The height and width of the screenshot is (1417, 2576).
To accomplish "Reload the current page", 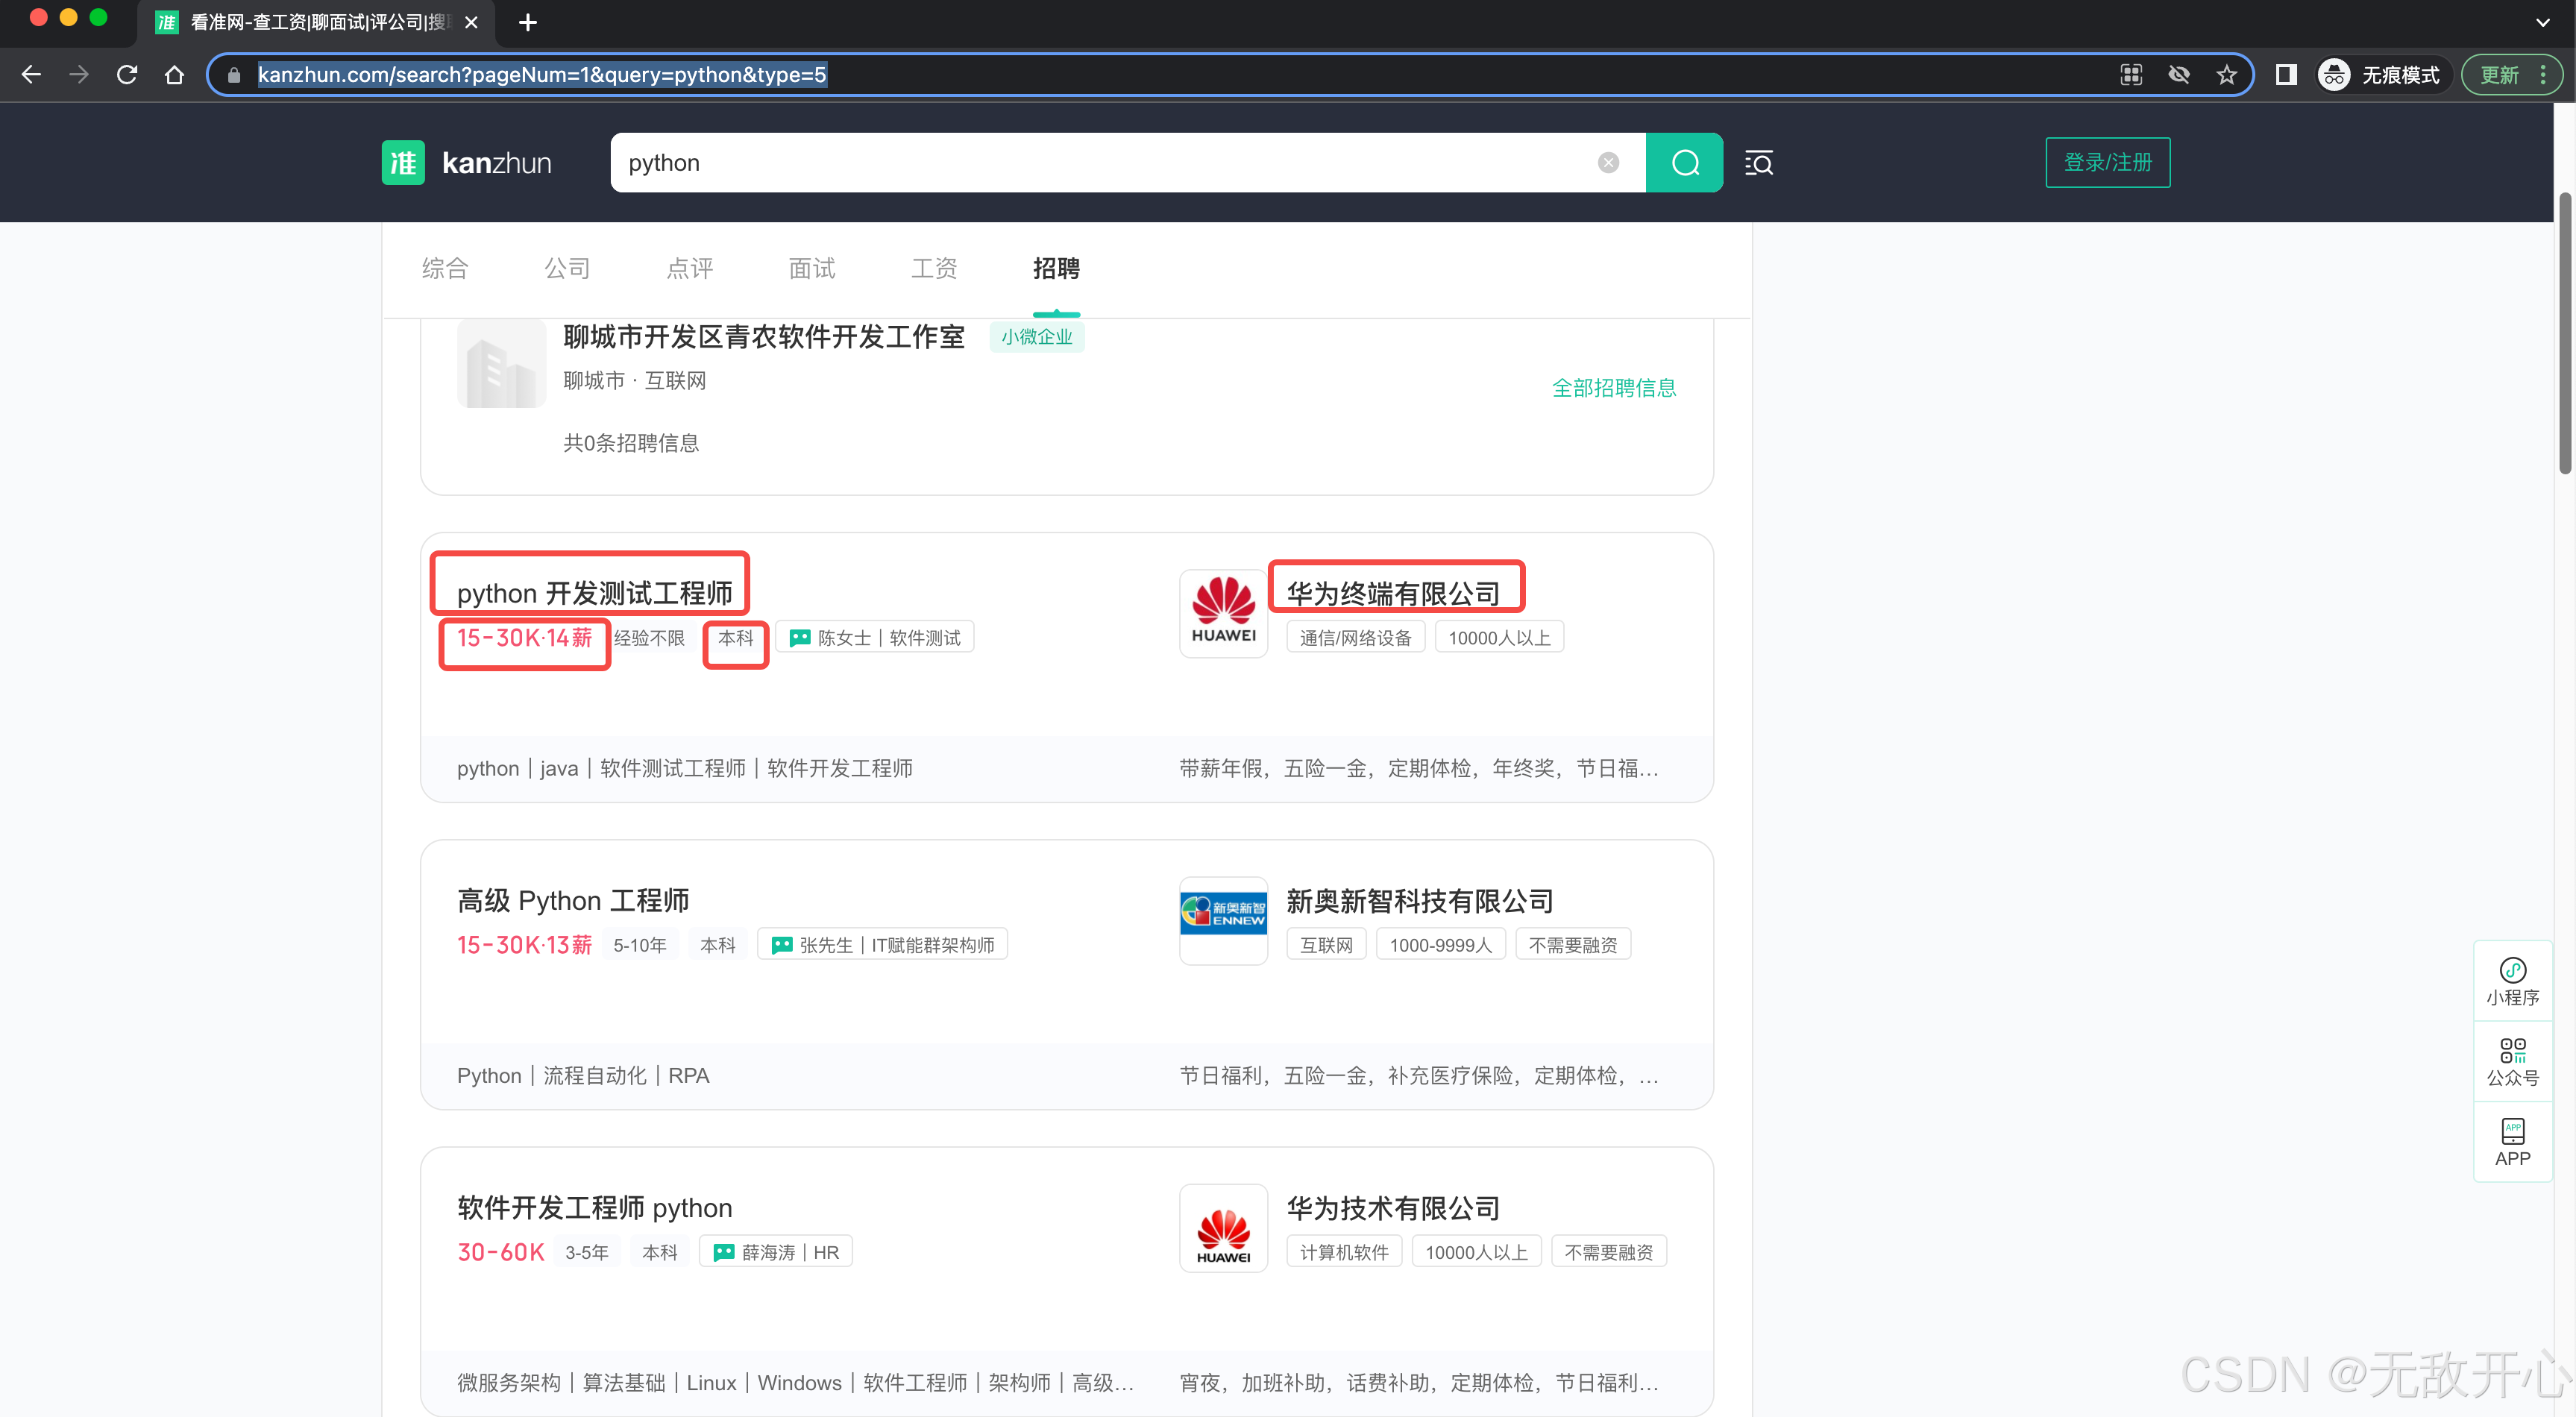I will [x=127, y=75].
